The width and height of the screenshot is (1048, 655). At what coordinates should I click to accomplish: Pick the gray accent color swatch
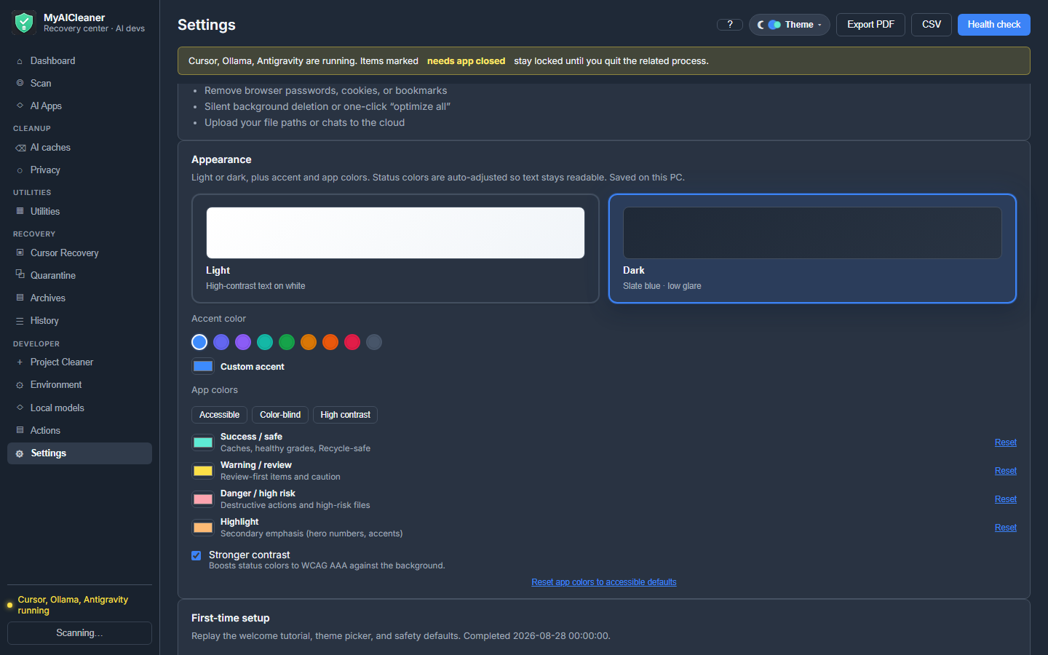[374, 342]
